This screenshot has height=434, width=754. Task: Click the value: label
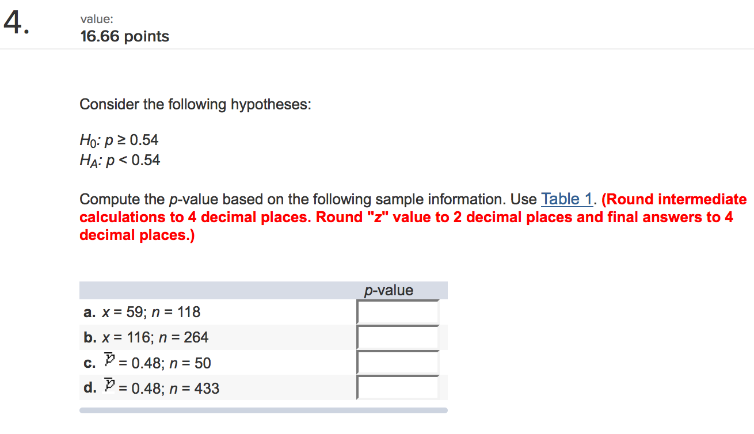pyautogui.click(x=97, y=19)
